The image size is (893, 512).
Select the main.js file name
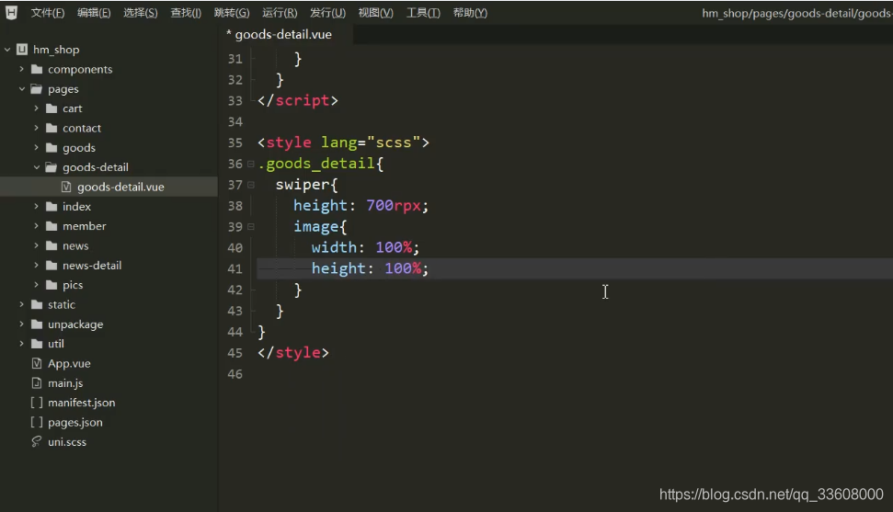pos(65,383)
